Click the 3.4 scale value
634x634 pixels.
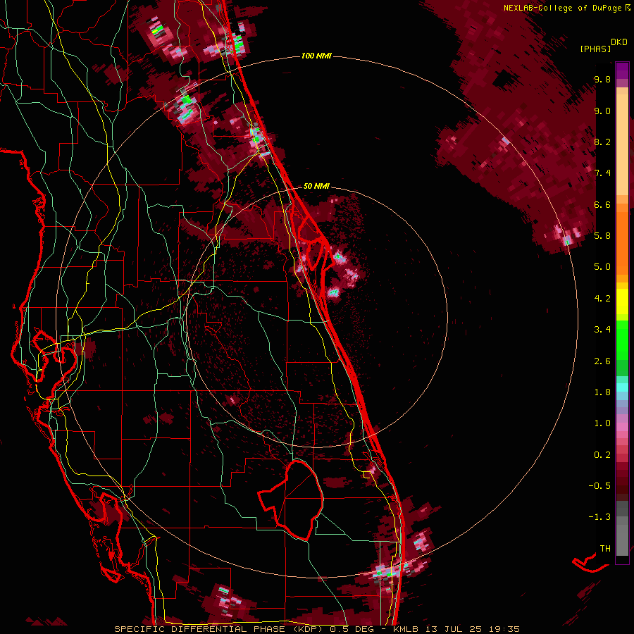click(x=602, y=330)
